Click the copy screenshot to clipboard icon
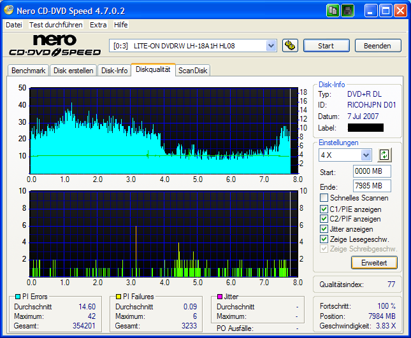This screenshot has height=338, width=411. point(333,11)
